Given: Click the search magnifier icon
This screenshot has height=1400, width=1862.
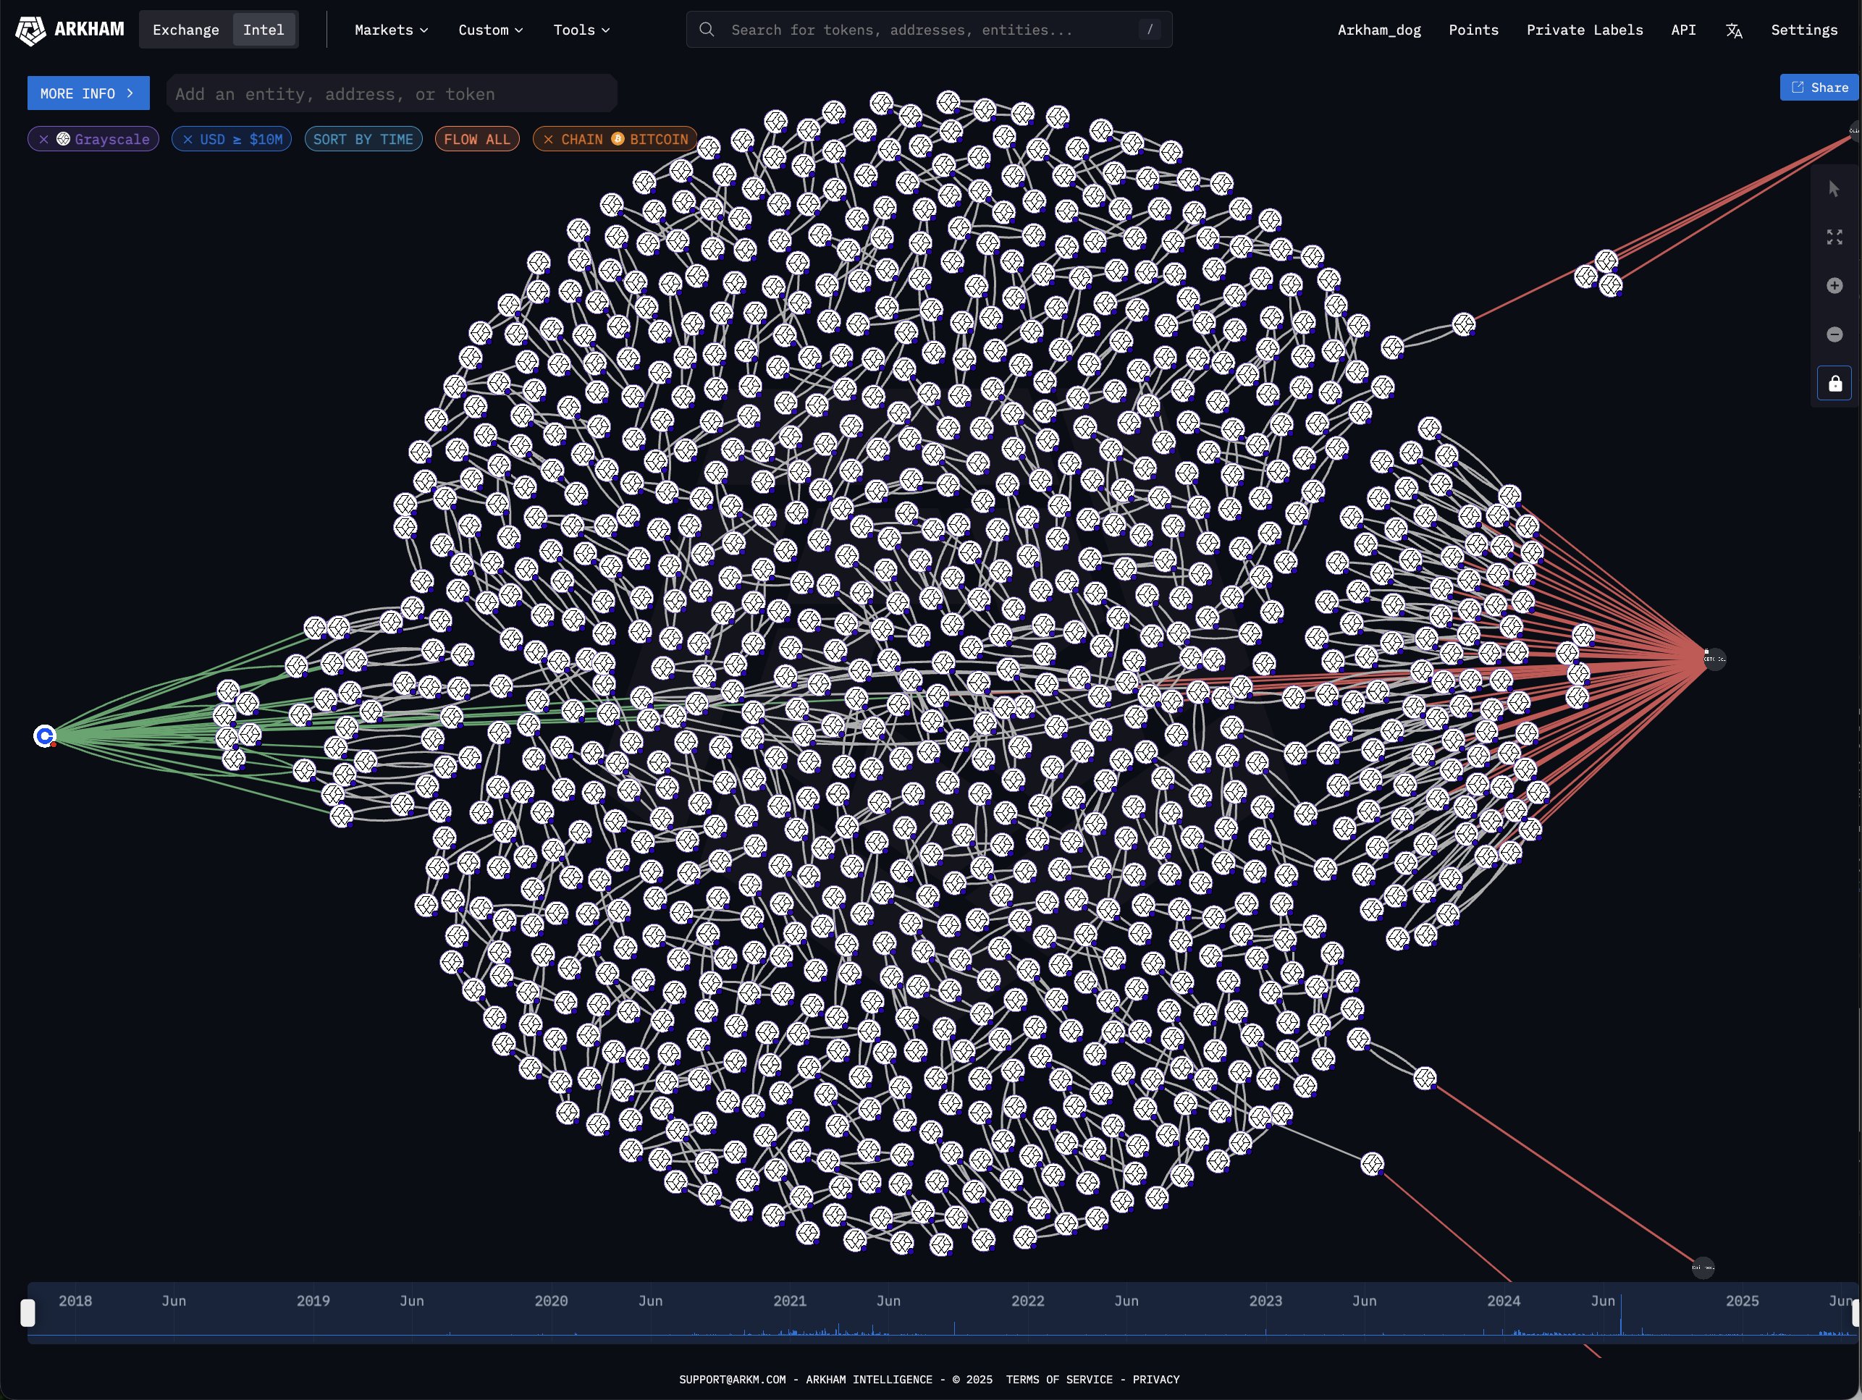Looking at the screenshot, I should (x=707, y=30).
